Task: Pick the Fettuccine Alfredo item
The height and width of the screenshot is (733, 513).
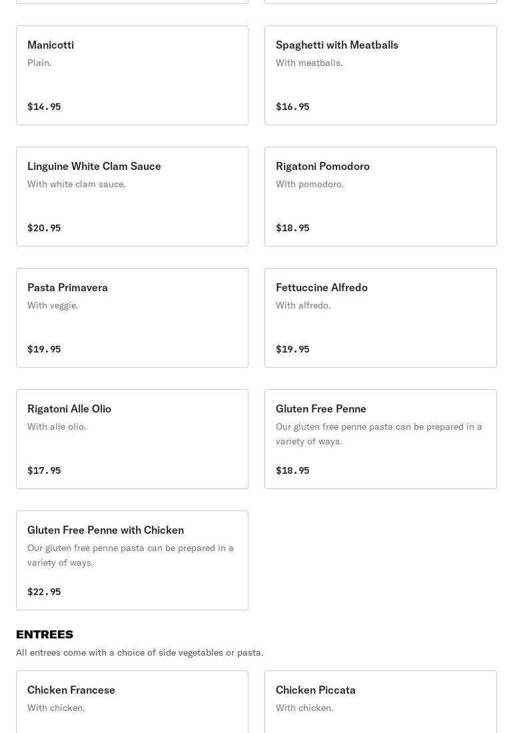Action: click(380, 318)
